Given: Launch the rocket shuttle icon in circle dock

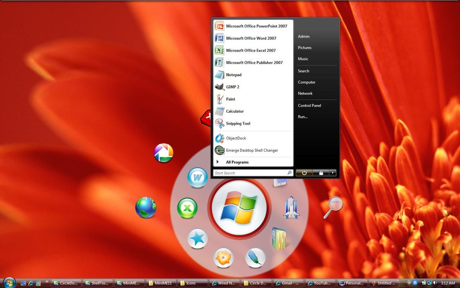Looking at the screenshot, I should click(x=291, y=208).
